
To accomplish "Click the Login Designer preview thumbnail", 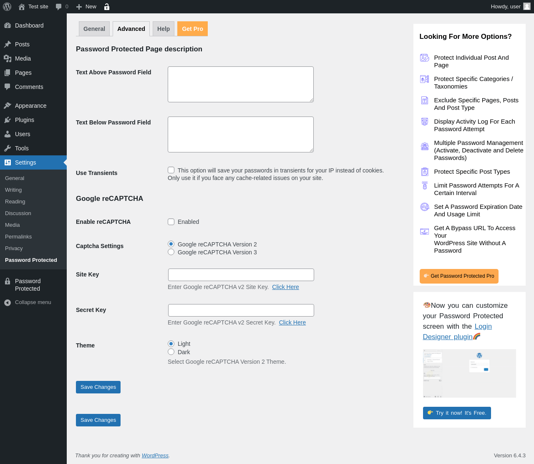I will pyautogui.click(x=469, y=373).
